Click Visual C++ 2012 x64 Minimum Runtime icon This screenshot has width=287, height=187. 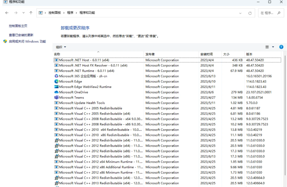(x=56, y=162)
